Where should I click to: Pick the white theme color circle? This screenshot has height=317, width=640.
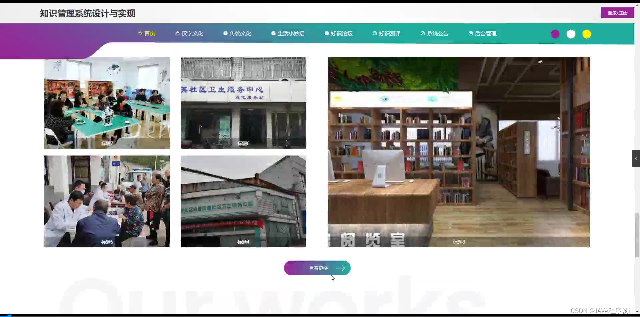click(571, 34)
